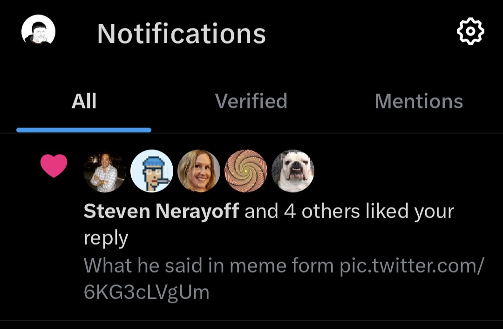Open the pixel-art blue beanie avatar

coord(152,171)
